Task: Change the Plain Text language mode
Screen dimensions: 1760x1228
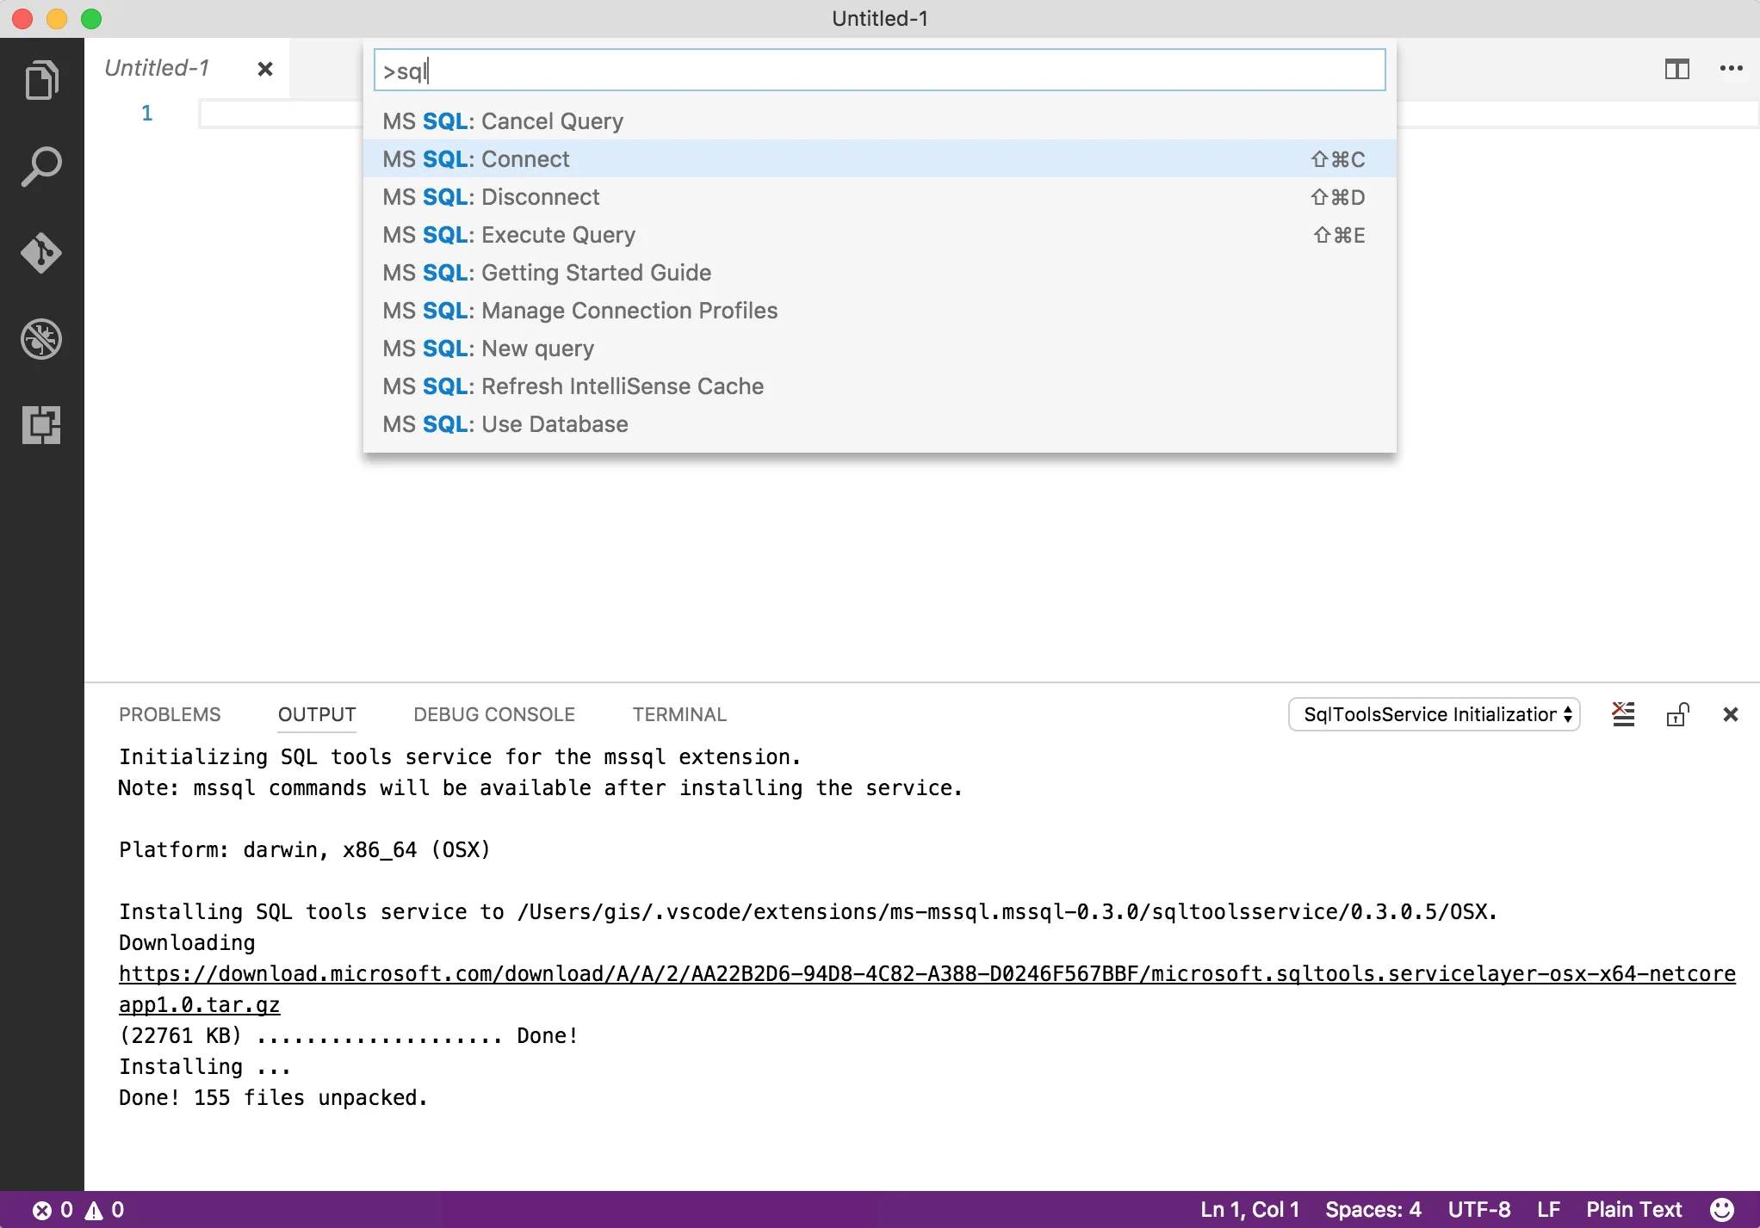Action: click(1633, 1209)
